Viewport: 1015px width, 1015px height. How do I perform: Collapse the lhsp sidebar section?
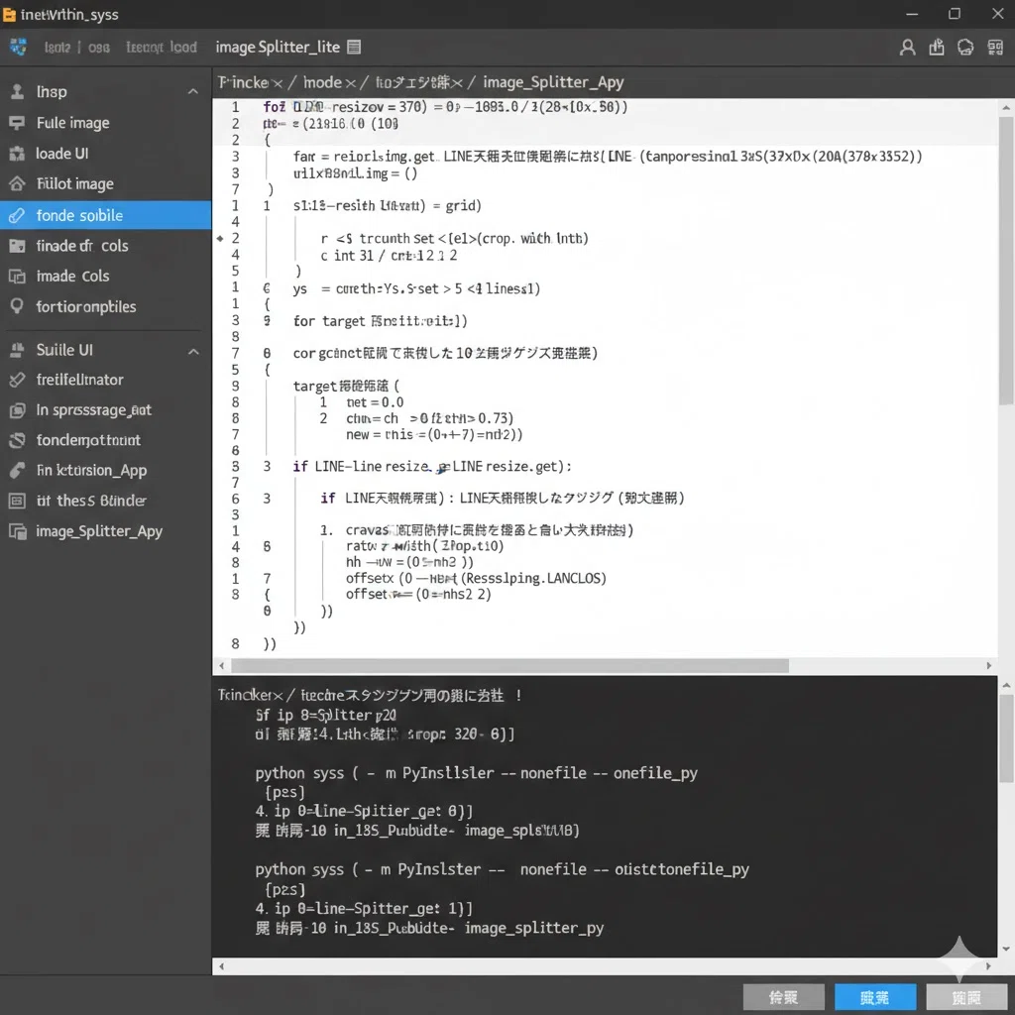pyautogui.click(x=193, y=92)
